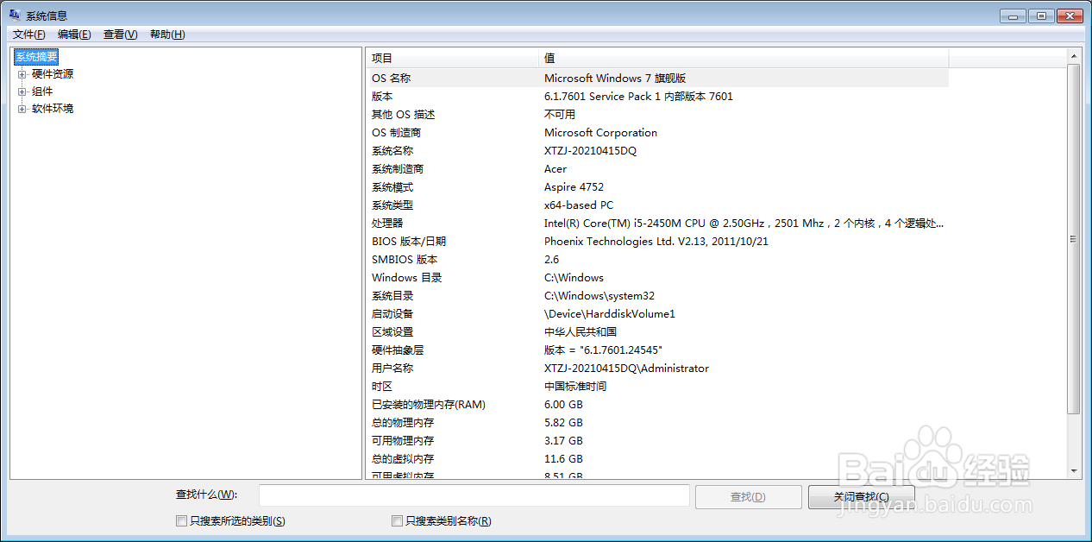Click the value x64-based PC

(579, 205)
